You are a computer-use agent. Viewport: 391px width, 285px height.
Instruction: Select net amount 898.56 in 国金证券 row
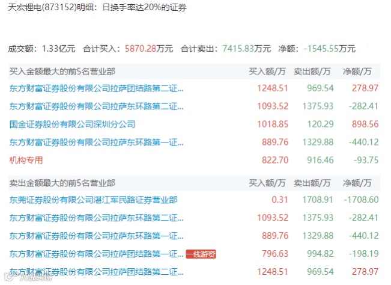tap(365, 124)
